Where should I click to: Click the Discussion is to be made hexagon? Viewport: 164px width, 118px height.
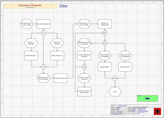(x=84, y=24)
